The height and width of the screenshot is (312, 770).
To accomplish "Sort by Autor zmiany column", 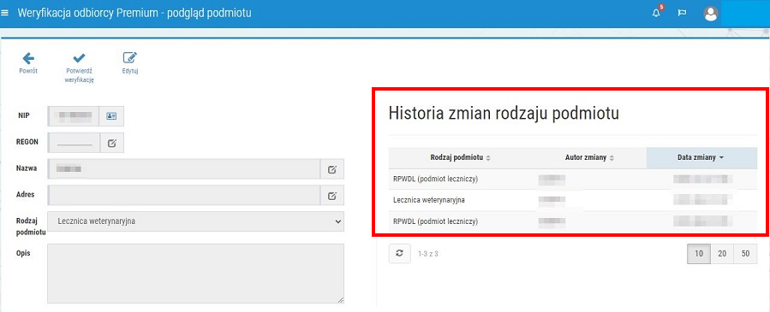I will 589,158.
